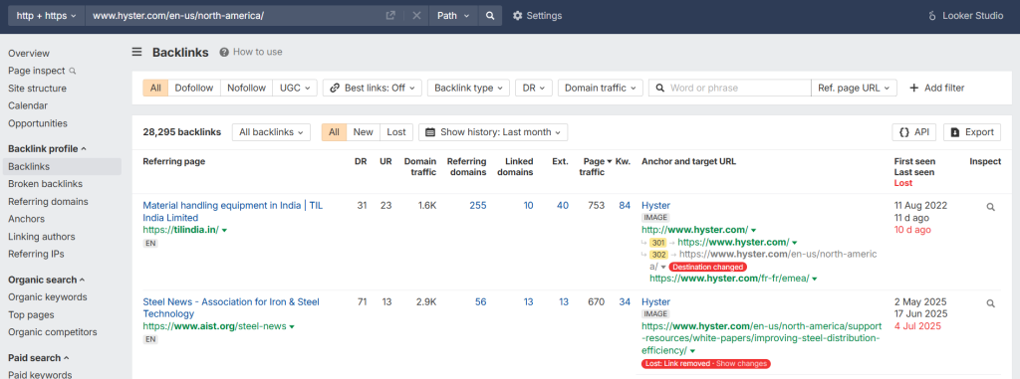Click the Ext. value 40
1020x379 pixels.
click(563, 206)
